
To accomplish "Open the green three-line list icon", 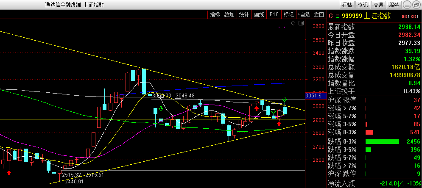I will pos(338,16).
